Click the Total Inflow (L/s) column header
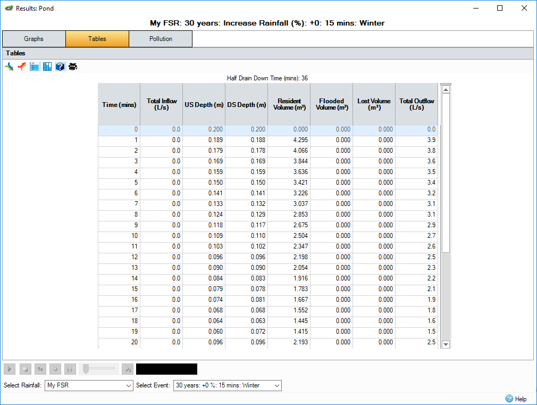 [x=162, y=105]
